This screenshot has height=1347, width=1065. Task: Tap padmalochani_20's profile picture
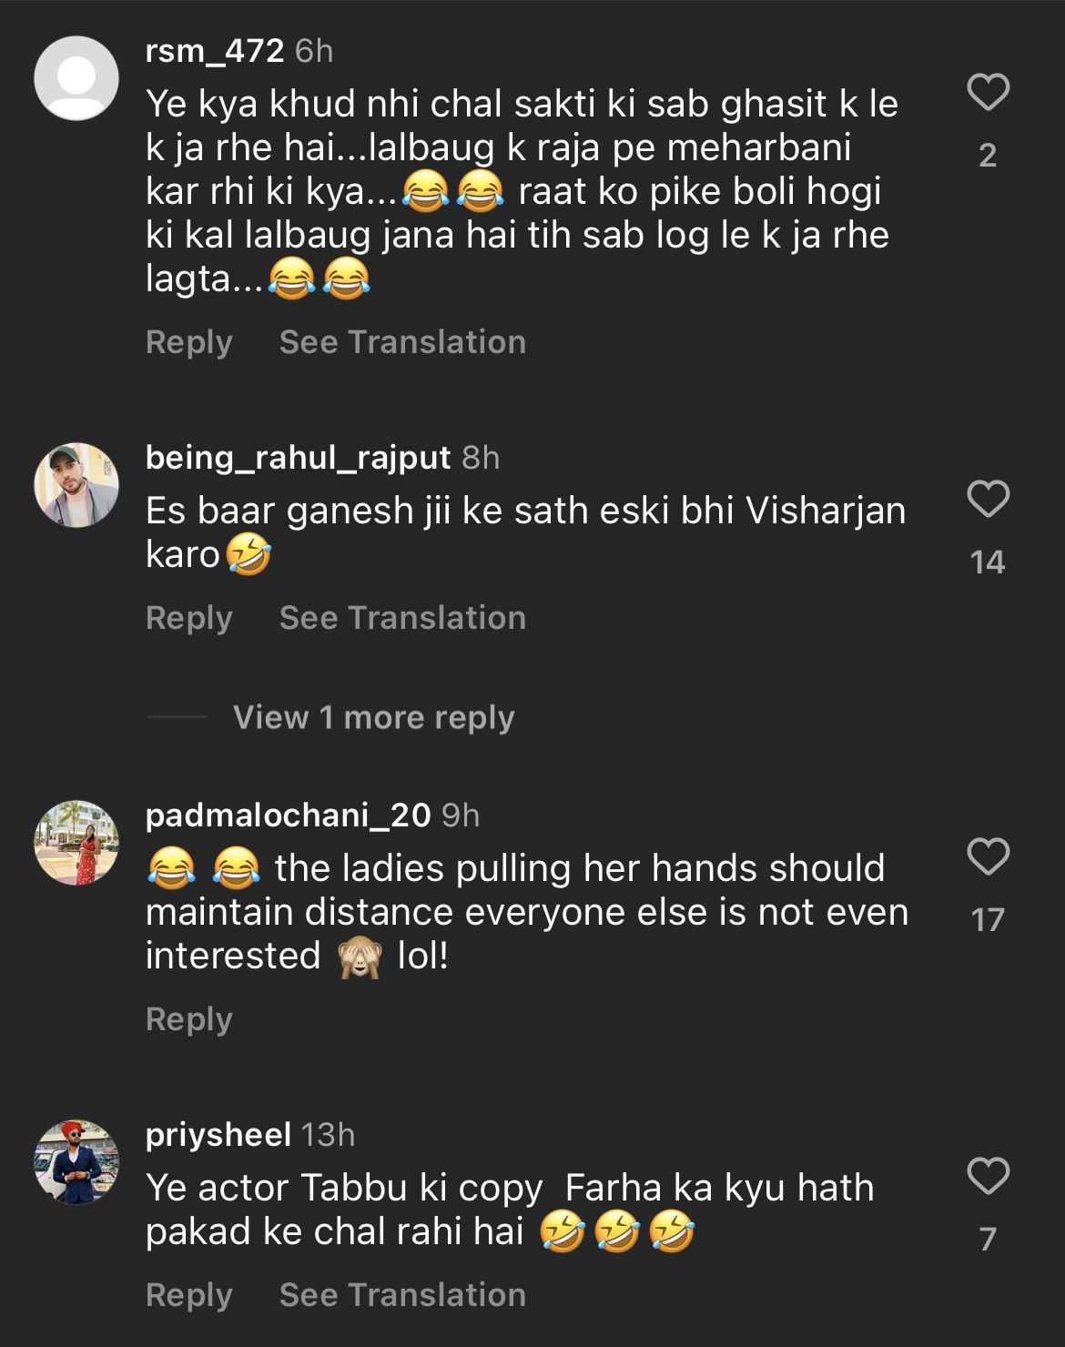click(76, 843)
